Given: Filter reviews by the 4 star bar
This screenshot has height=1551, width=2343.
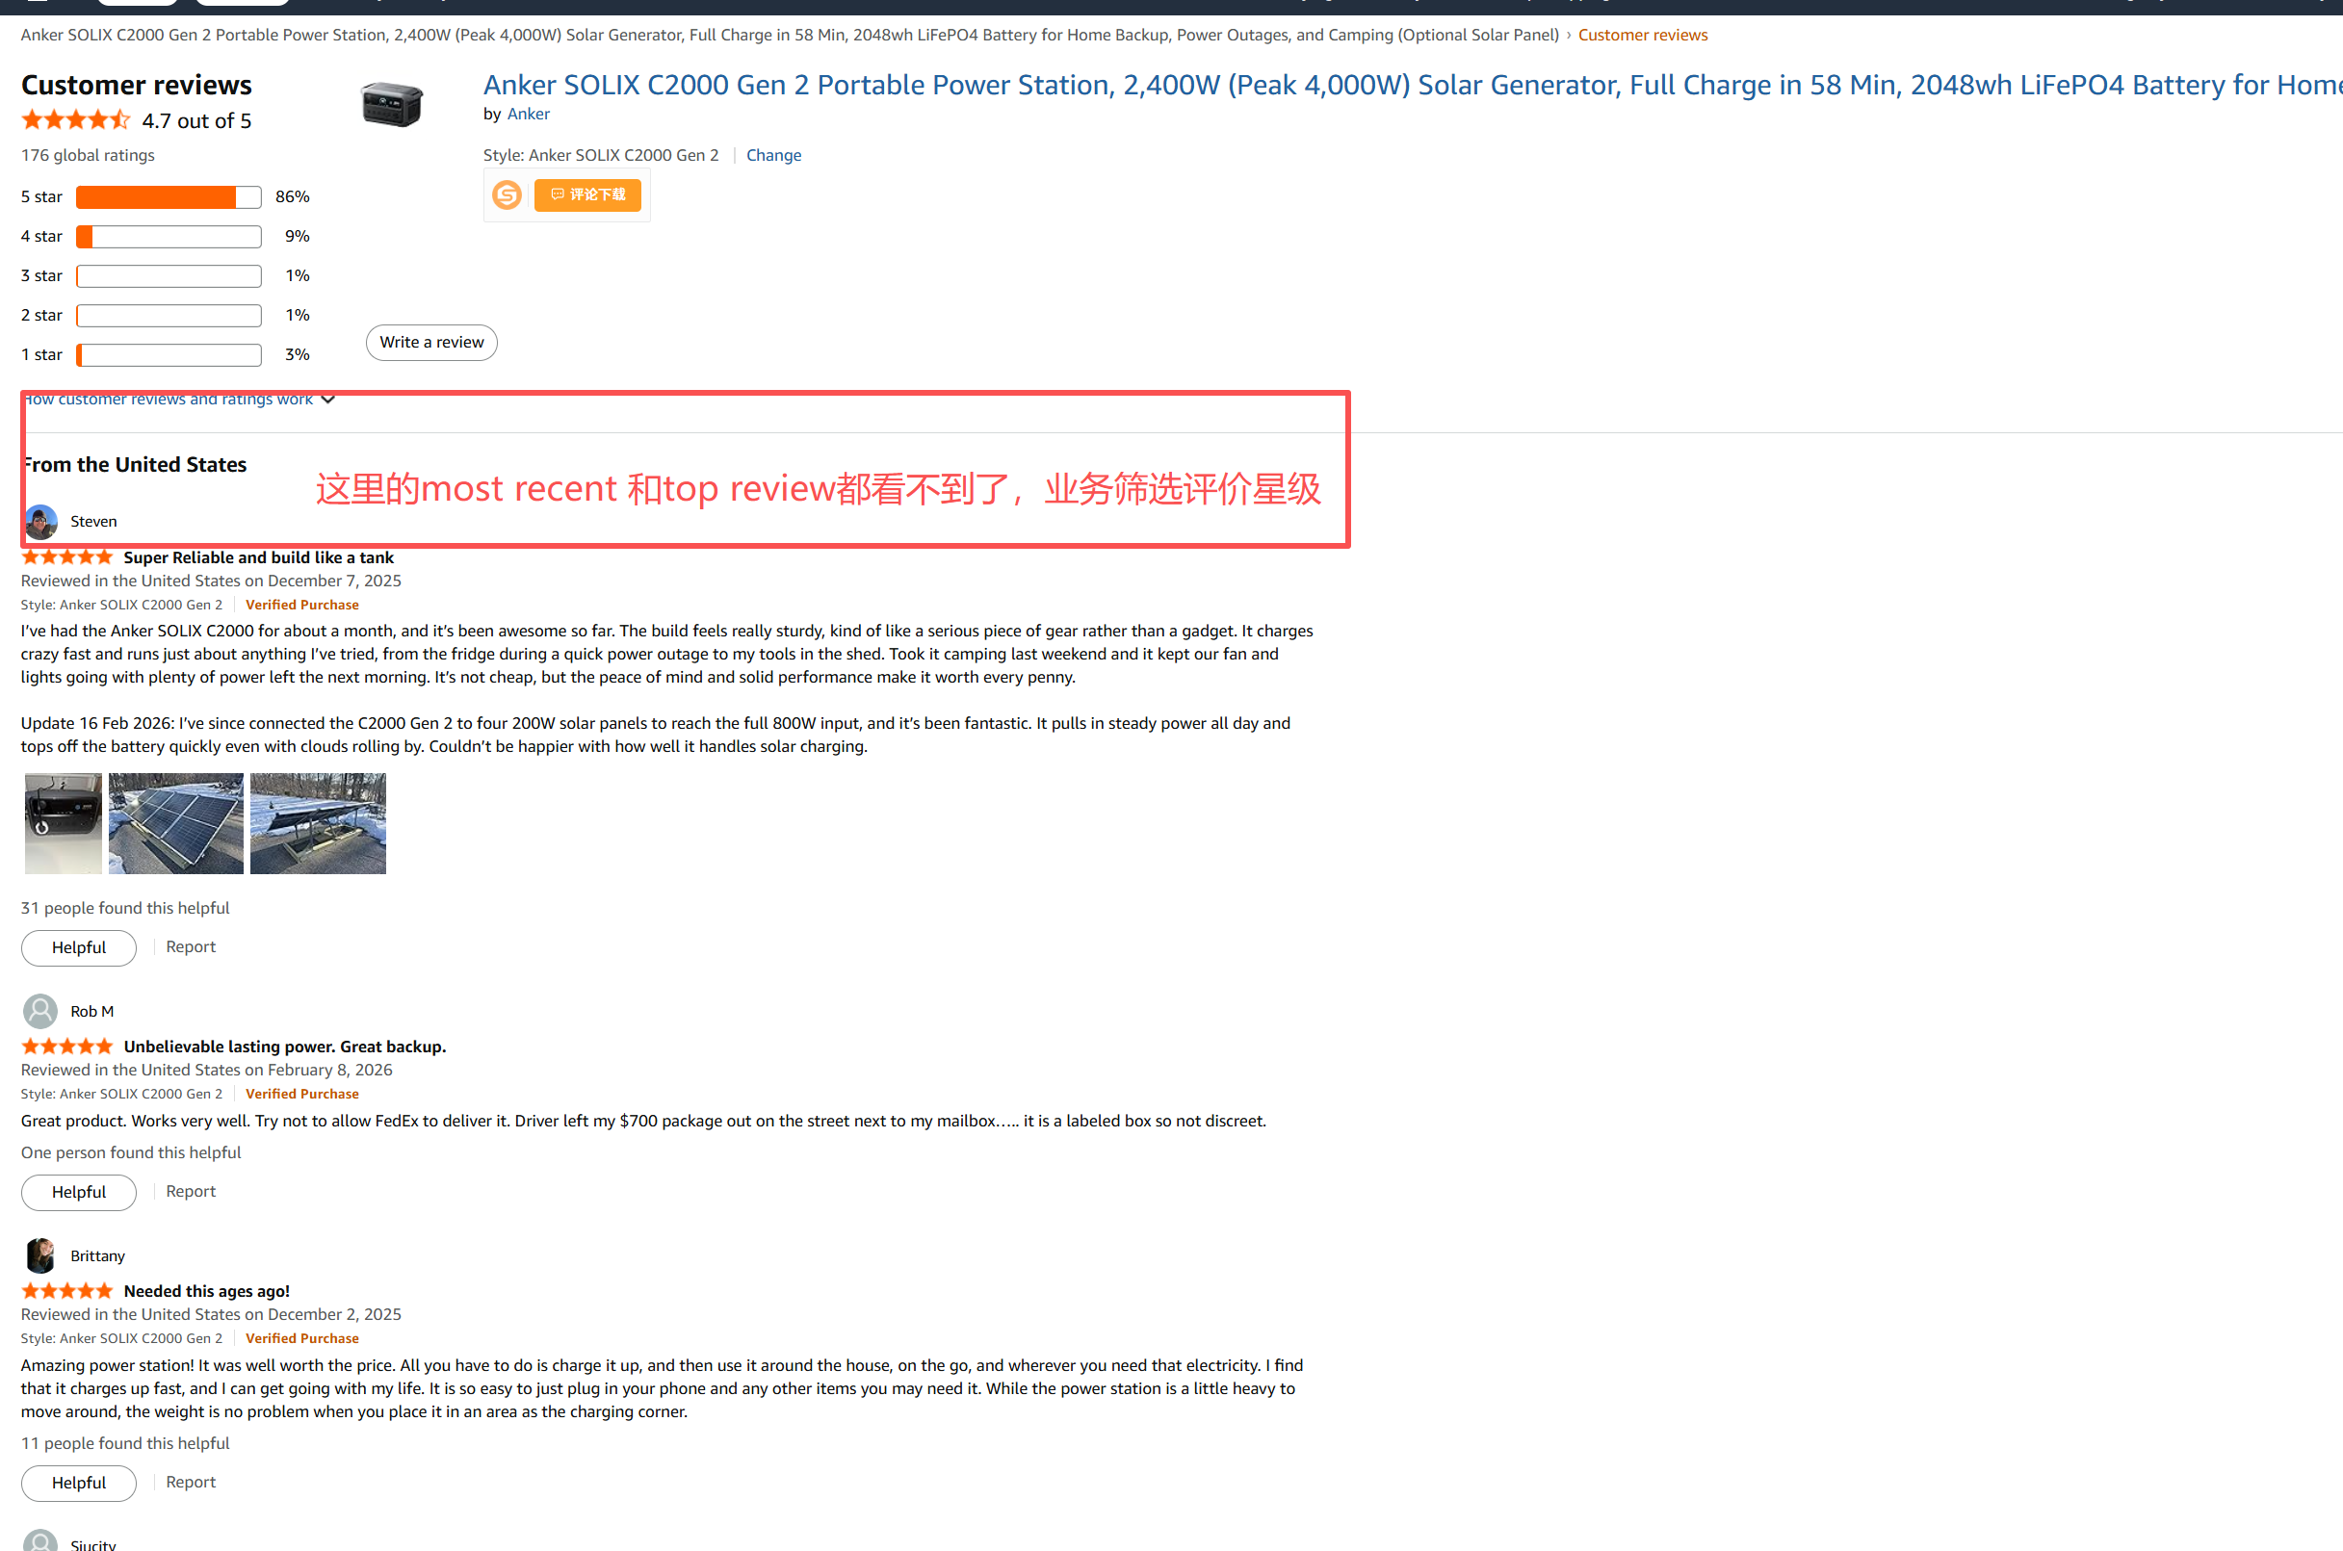Looking at the screenshot, I should pos(169,237).
